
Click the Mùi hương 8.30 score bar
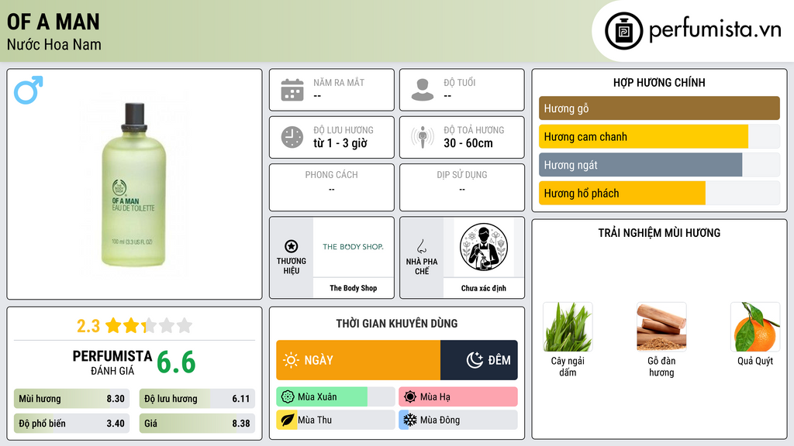72,399
